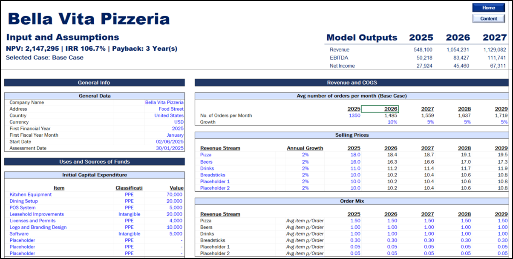Viewport: 513px width, 259px height.
Task: Click the Kitchen Equipment value 70,000
Action: pos(174,195)
